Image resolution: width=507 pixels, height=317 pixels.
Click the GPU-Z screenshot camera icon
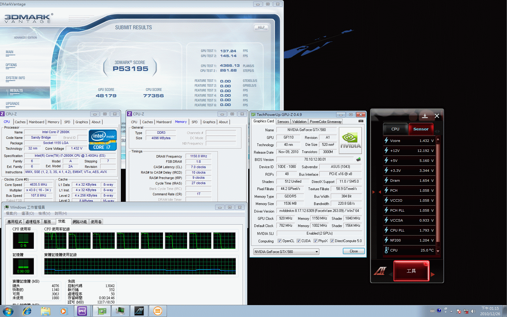click(x=361, y=121)
